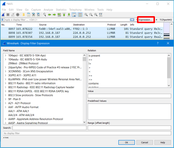Go back in packet history
Viewport: 174px width, 148px height.
click(49, 15)
